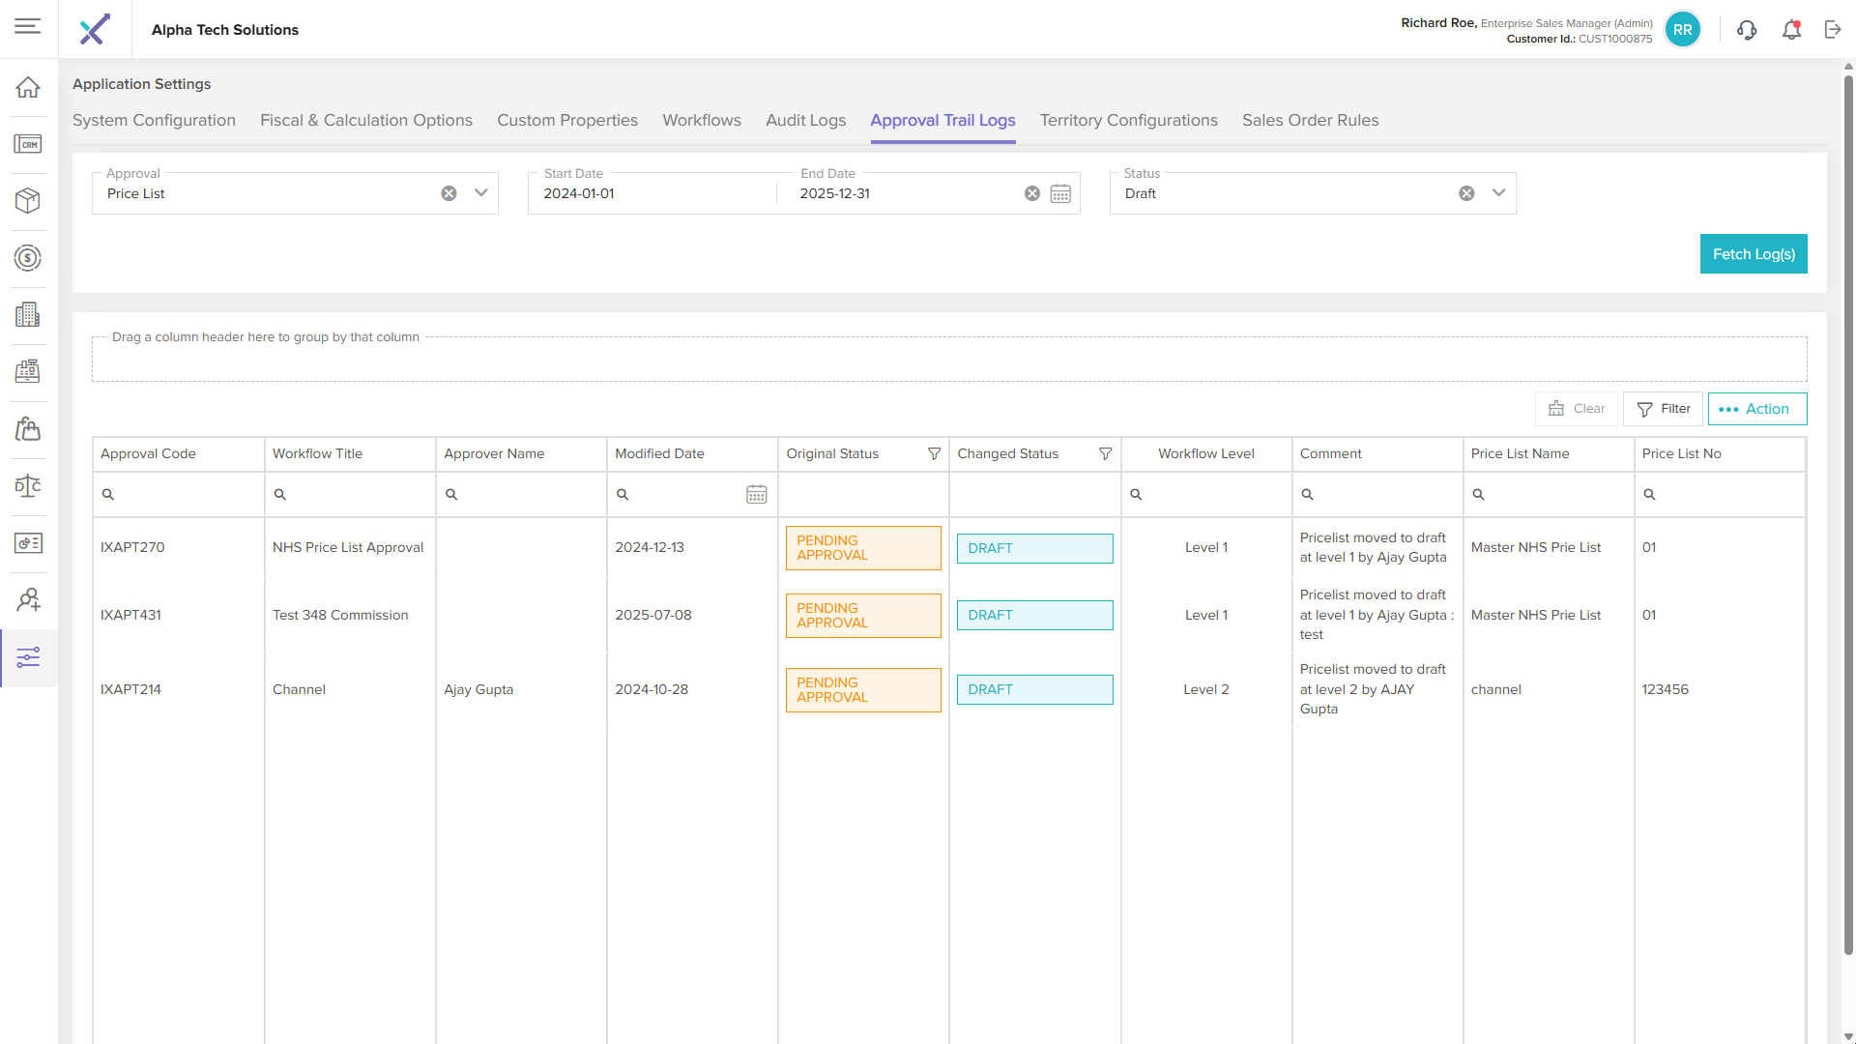Open the balance scale sidebar icon
1856x1044 pixels.
coord(28,485)
